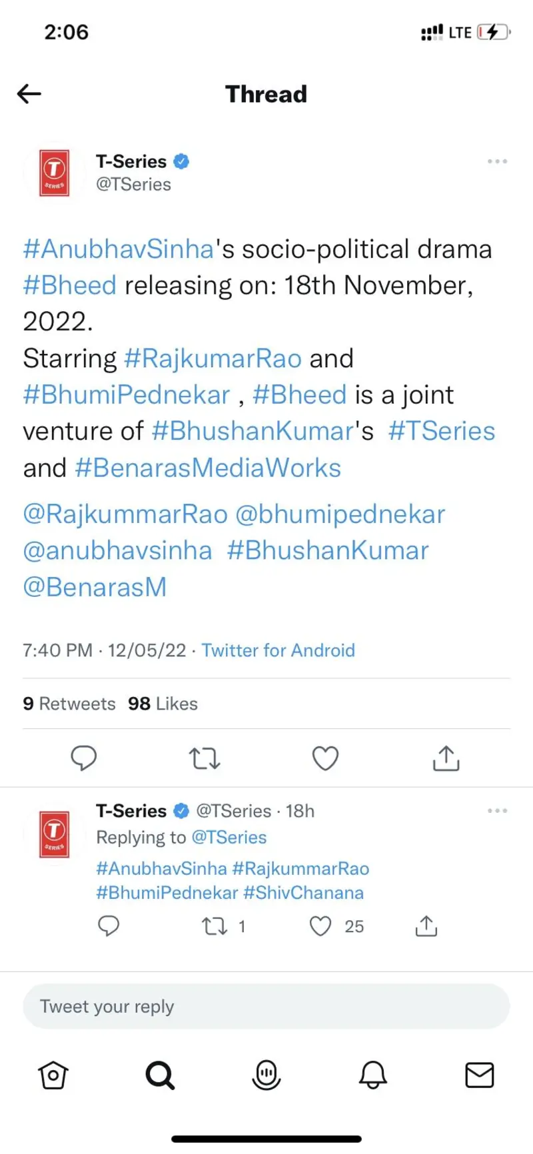Open Twitter Home from bottom navigation
533x1154 pixels.
point(53,1075)
